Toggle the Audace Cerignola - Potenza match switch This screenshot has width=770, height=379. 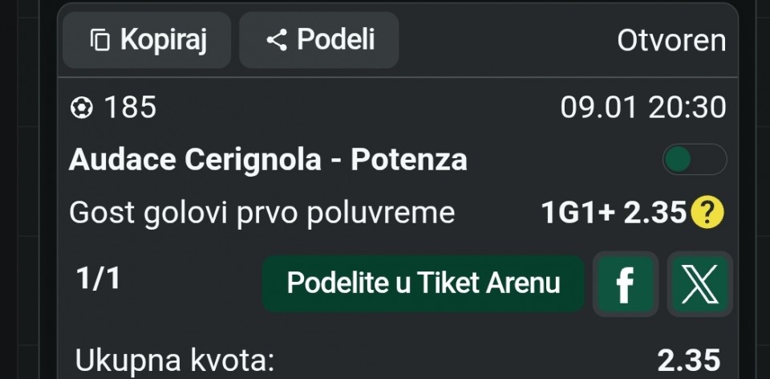point(694,160)
